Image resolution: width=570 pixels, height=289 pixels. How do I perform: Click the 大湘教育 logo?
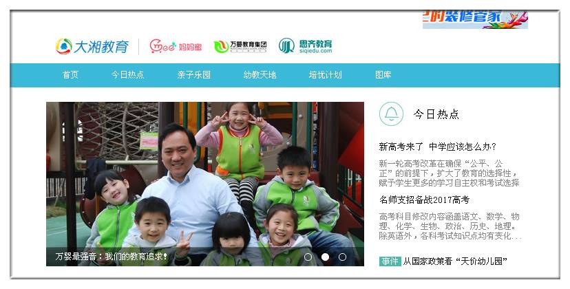coord(92,47)
